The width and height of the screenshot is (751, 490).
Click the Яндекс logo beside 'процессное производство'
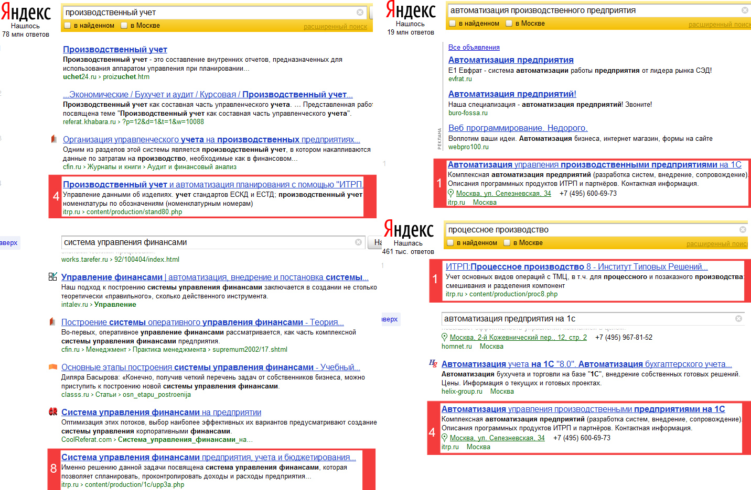(x=409, y=229)
